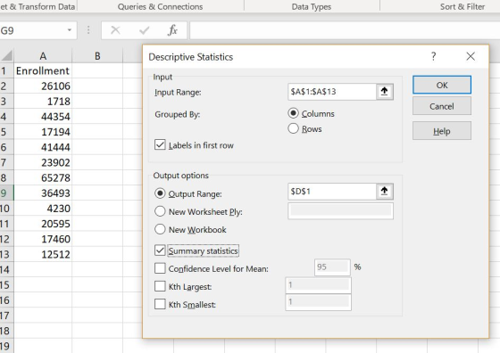Select the Output Range radio button
Image resolution: width=500 pixels, height=353 pixels.
(x=160, y=193)
